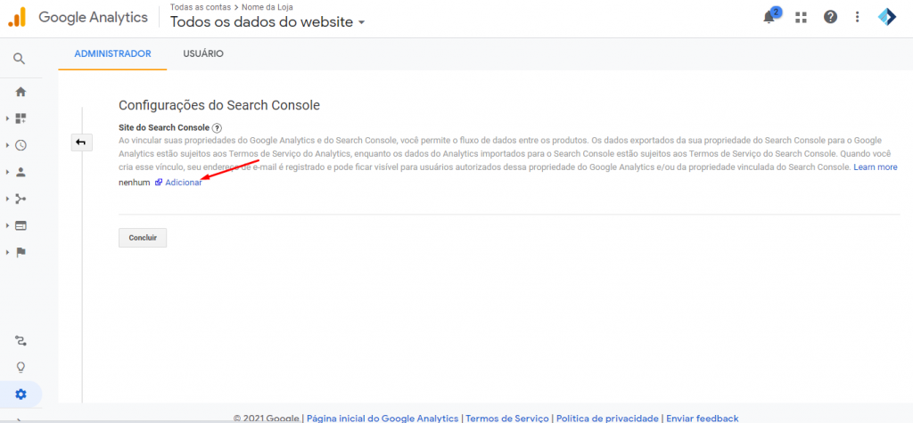913x423 pixels.
Task: Click 'Configurações do Search Console' heading
Action: point(219,105)
